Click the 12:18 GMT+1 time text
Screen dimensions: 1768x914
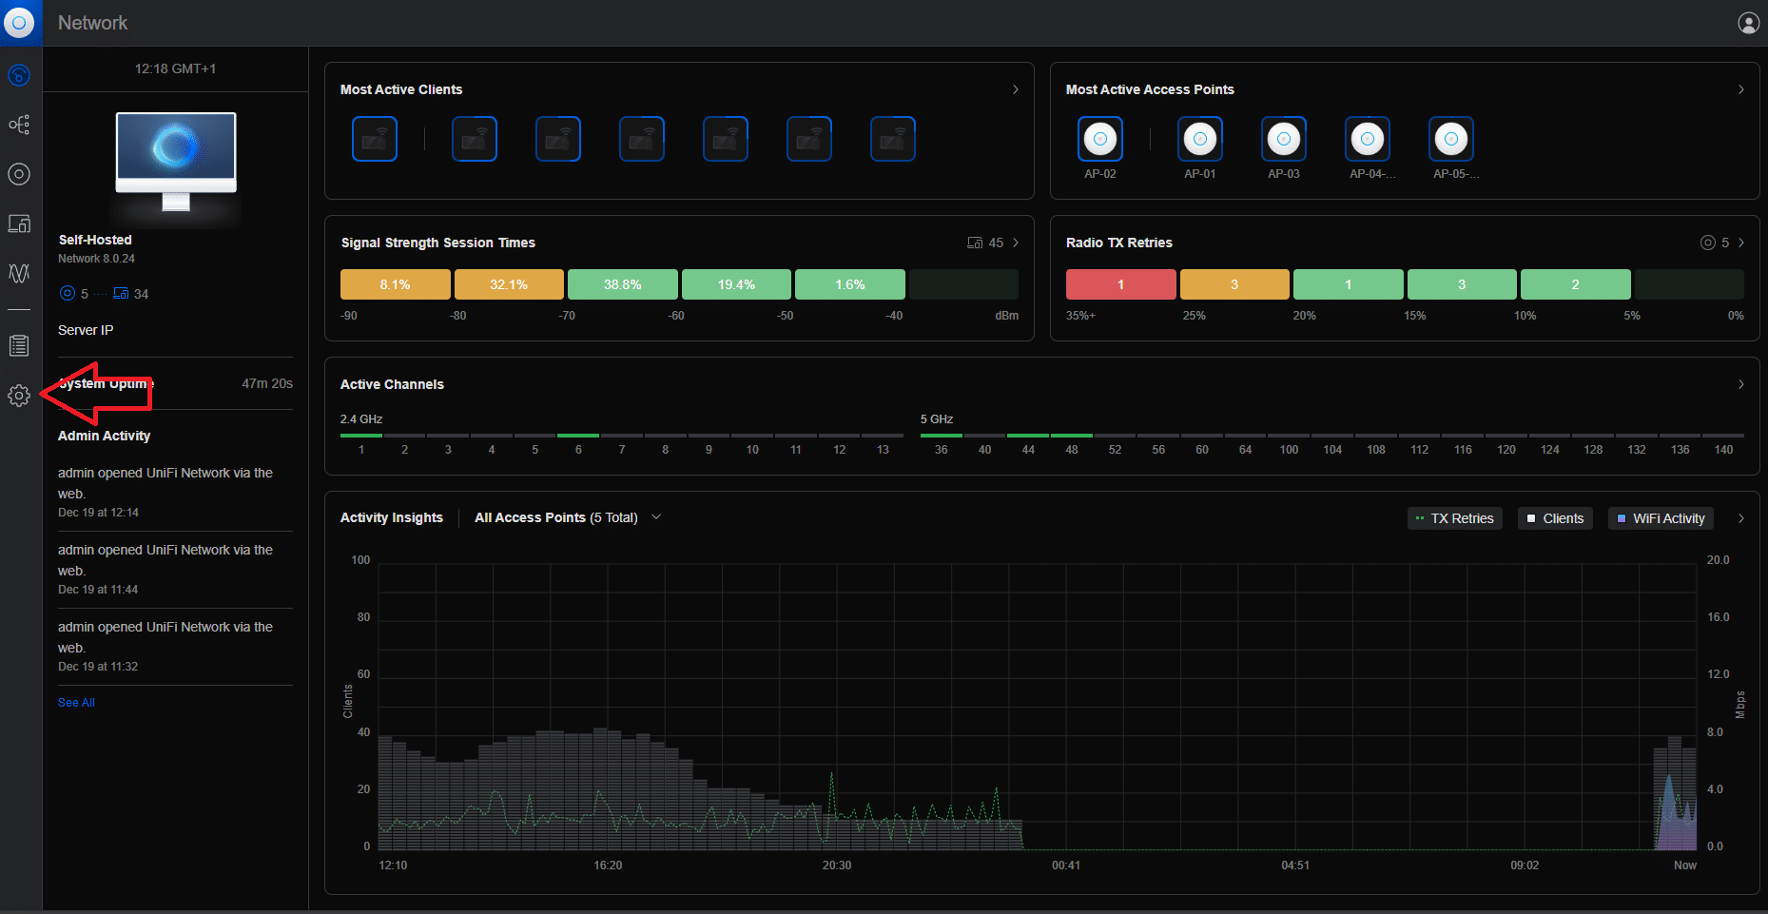pos(175,68)
